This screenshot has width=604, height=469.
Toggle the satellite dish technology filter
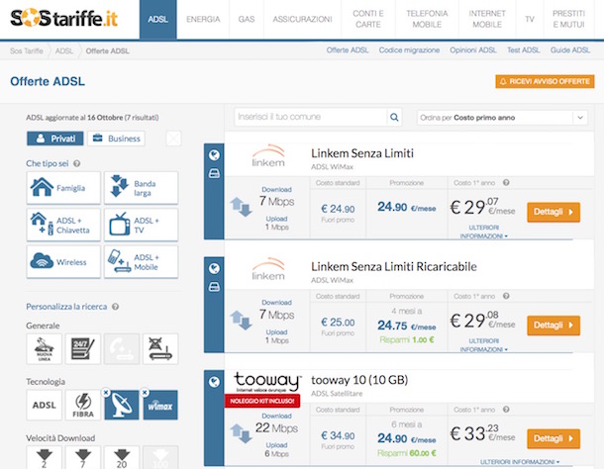click(122, 405)
